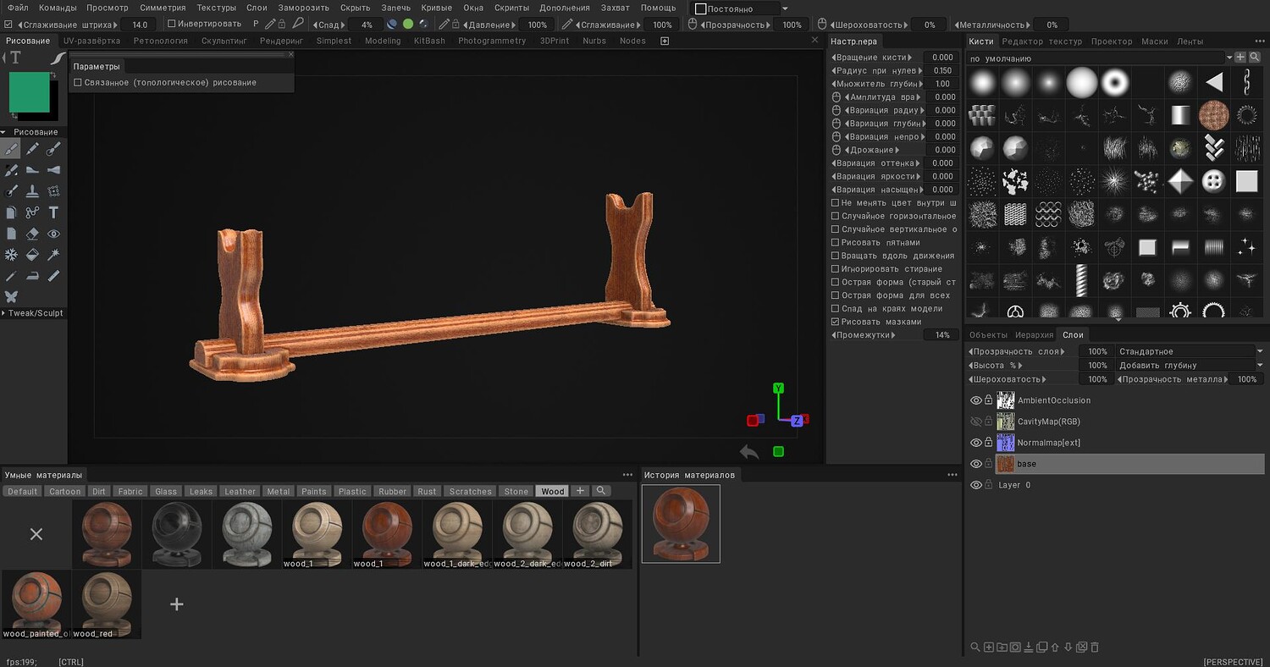Select the butterfly icon tool
Screen dimensions: 1270x667
pos(11,297)
